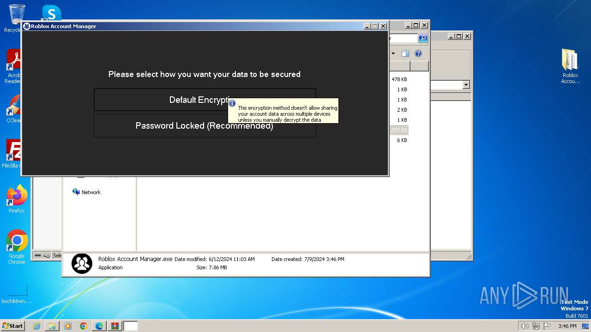
Task: Open Microsoft Edge taskbar button
Action: (x=99, y=326)
